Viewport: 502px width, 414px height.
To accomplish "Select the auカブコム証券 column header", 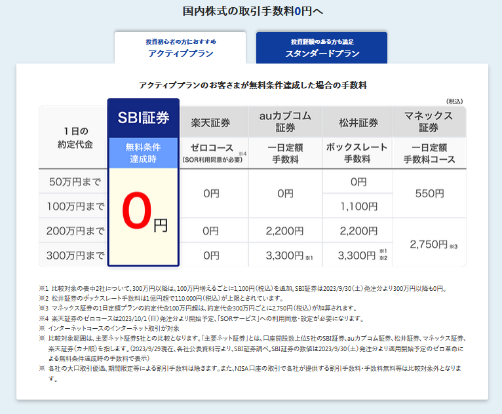I will tap(285, 122).
